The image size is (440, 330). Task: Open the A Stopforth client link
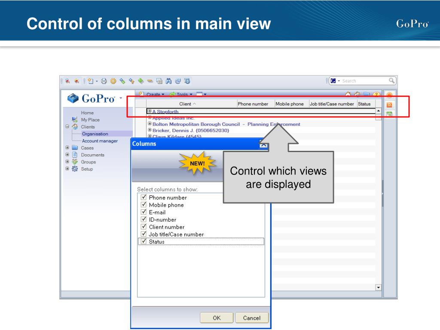[x=165, y=111]
